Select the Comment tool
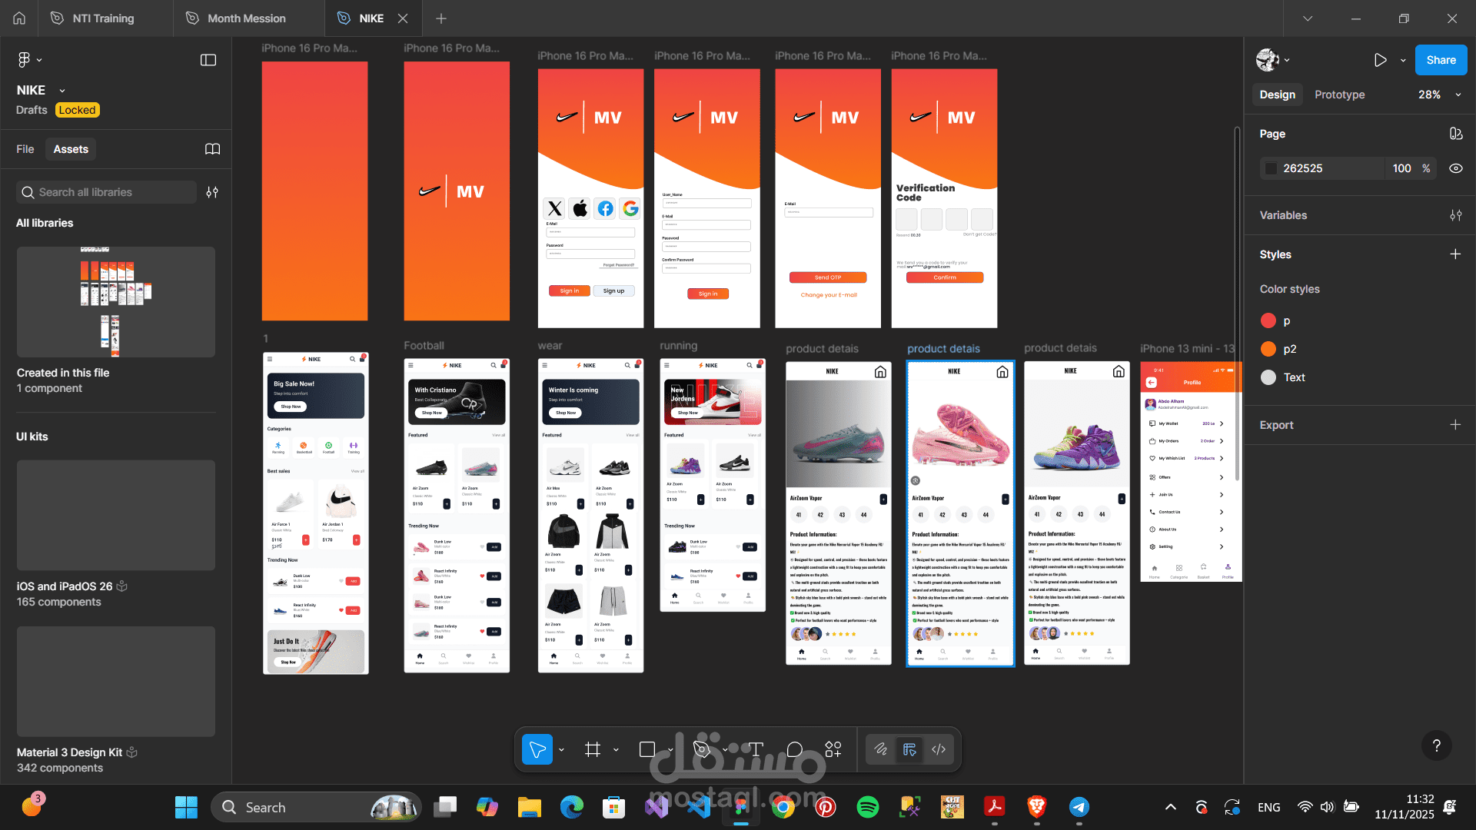This screenshot has width=1476, height=830. 795,749
